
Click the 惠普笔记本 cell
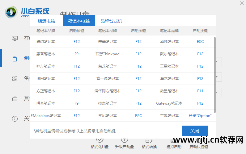(x=46, y=54)
